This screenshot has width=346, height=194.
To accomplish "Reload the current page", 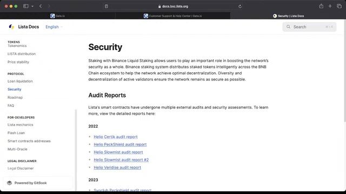I will 240,6.
